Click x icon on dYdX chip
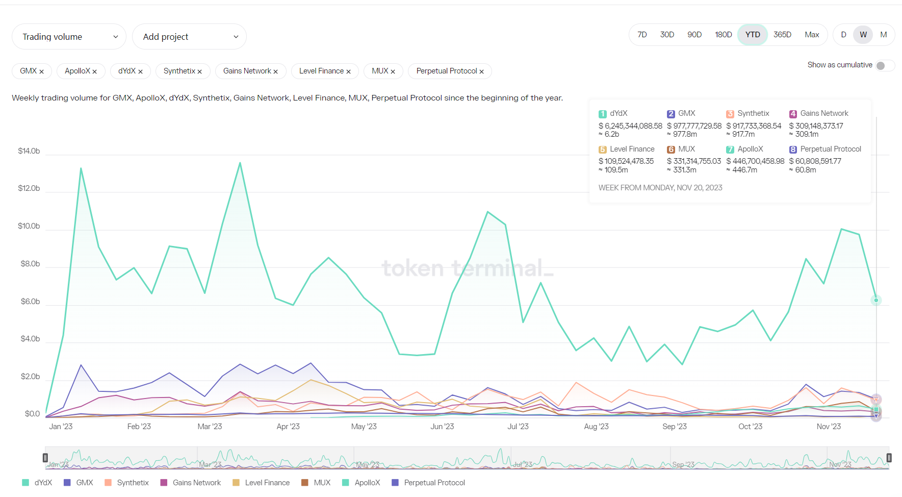Viewport: 902px width, 497px height. click(x=140, y=72)
